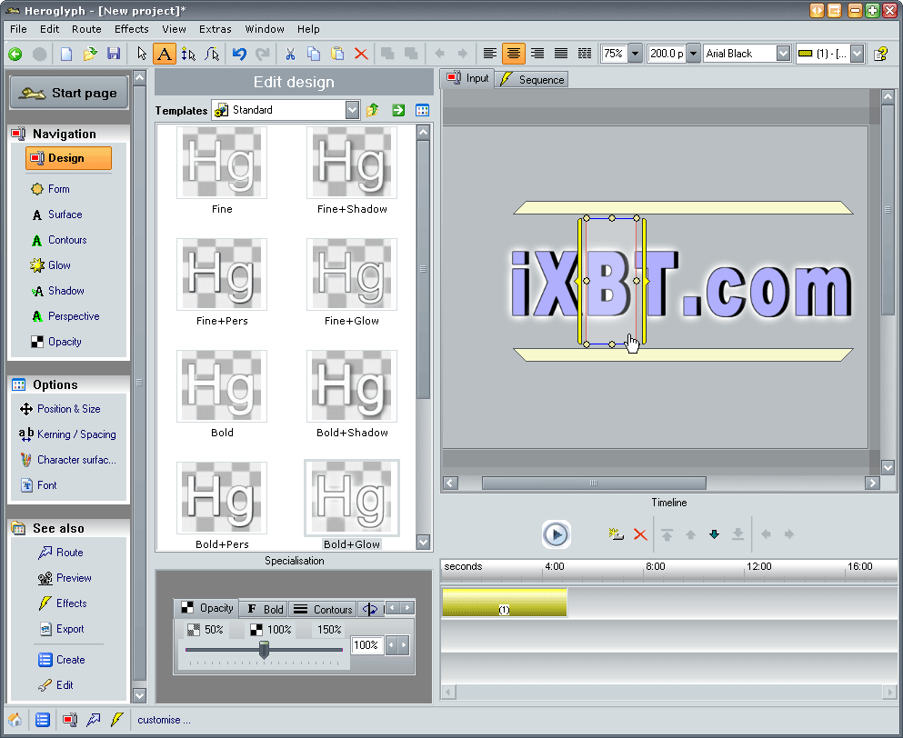This screenshot has width=903, height=738.
Task: Add a new timeline object icon
Action: (616, 534)
